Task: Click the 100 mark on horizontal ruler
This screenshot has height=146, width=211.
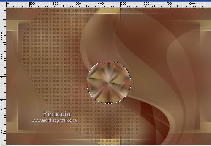Action: (32, 3)
